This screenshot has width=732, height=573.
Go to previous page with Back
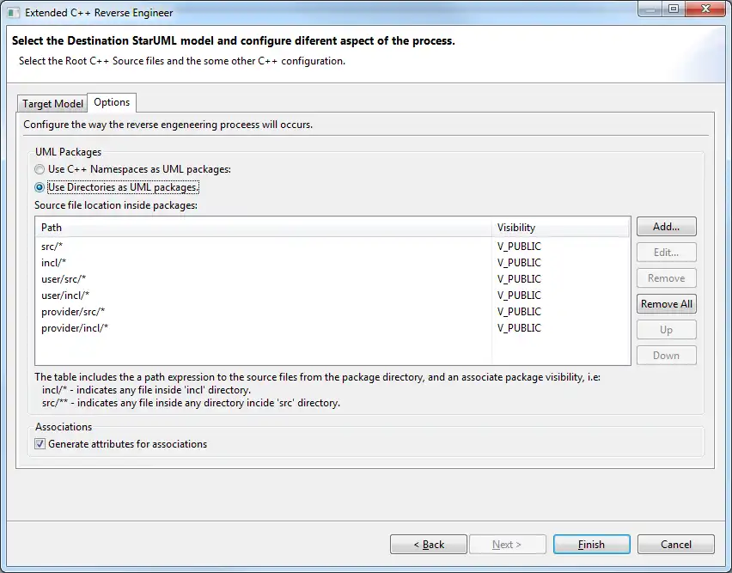tap(429, 545)
